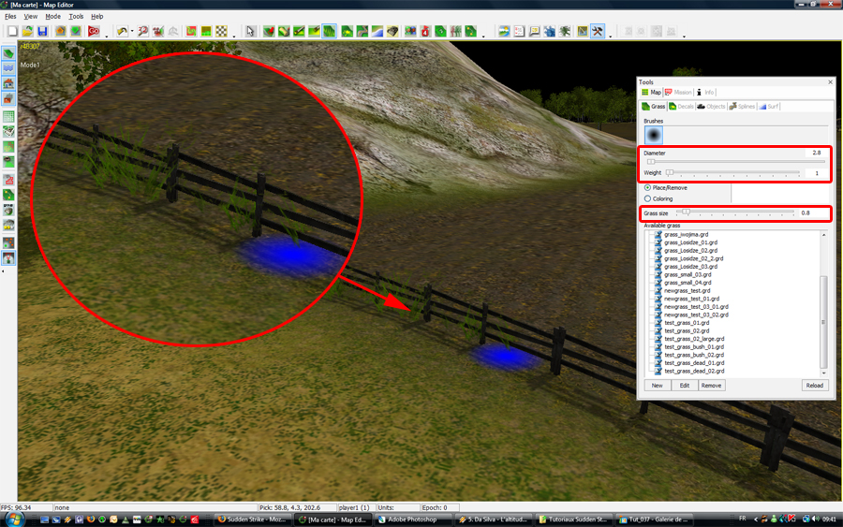This screenshot has width=843, height=527.
Task: Click the checklist document toolbar icon
Action: (x=519, y=31)
